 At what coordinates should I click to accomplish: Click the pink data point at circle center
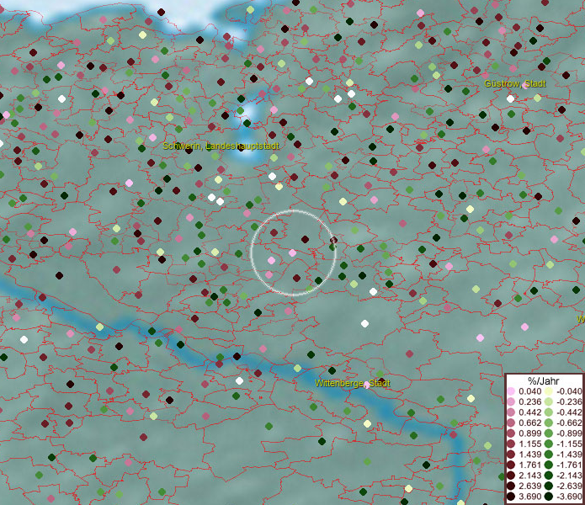point(292,252)
